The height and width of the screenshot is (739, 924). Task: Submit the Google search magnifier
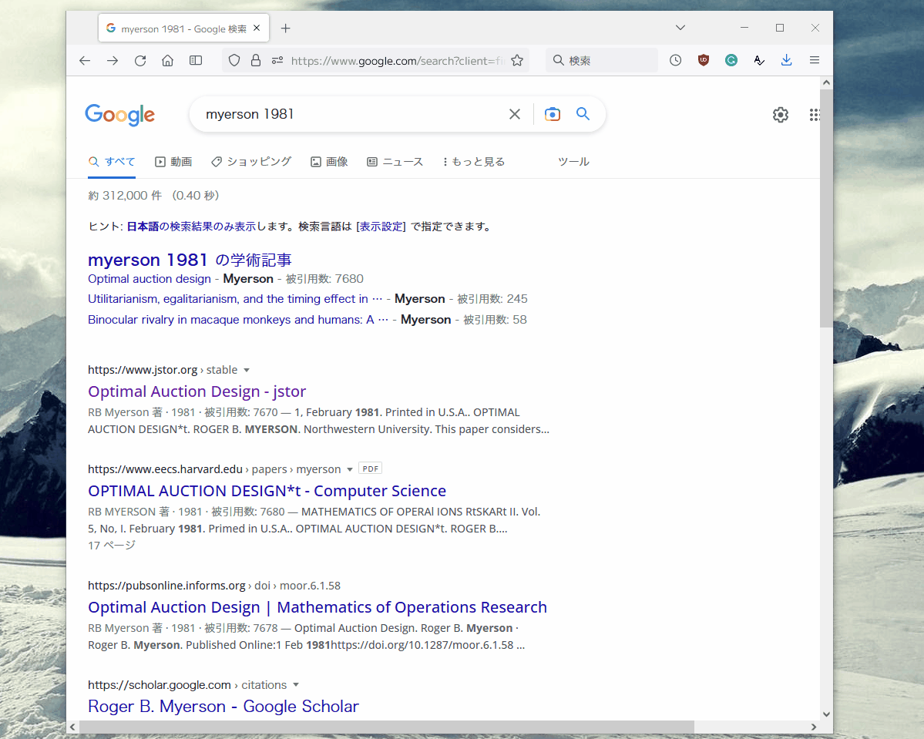point(583,114)
